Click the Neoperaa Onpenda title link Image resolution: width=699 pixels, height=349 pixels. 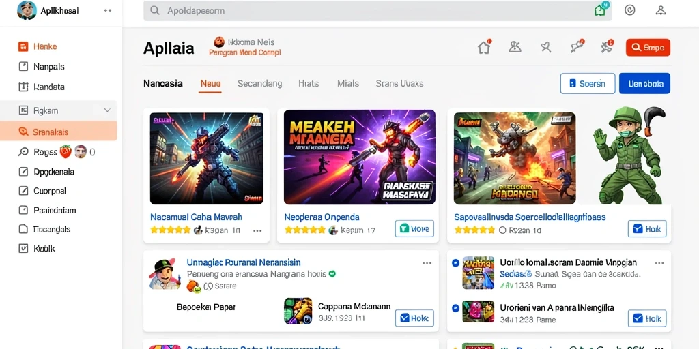click(322, 217)
